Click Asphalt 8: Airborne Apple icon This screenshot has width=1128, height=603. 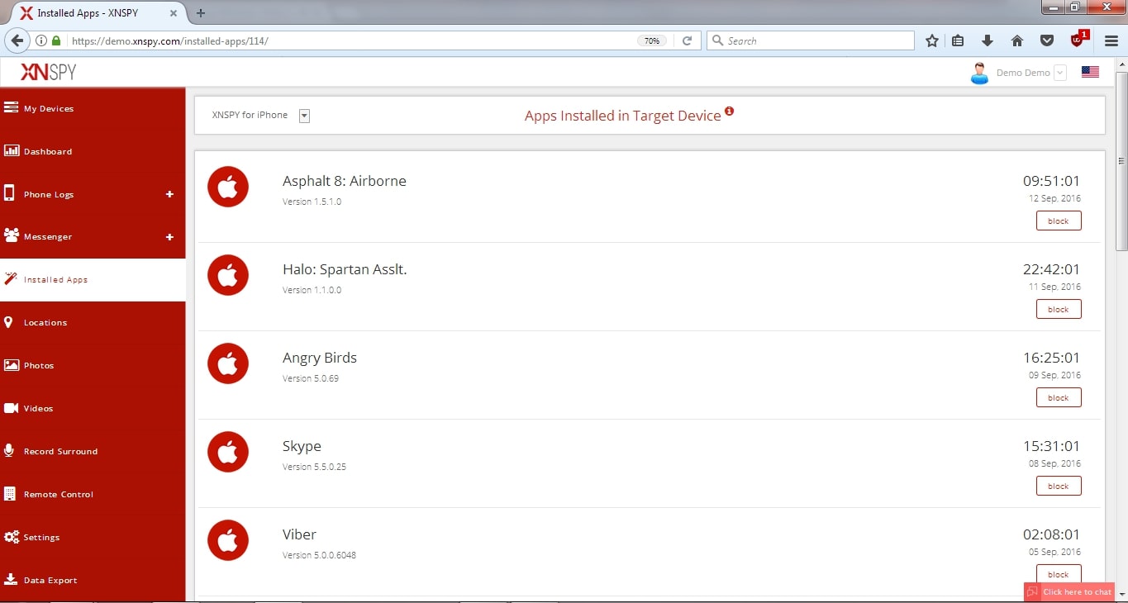click(228, 187)
